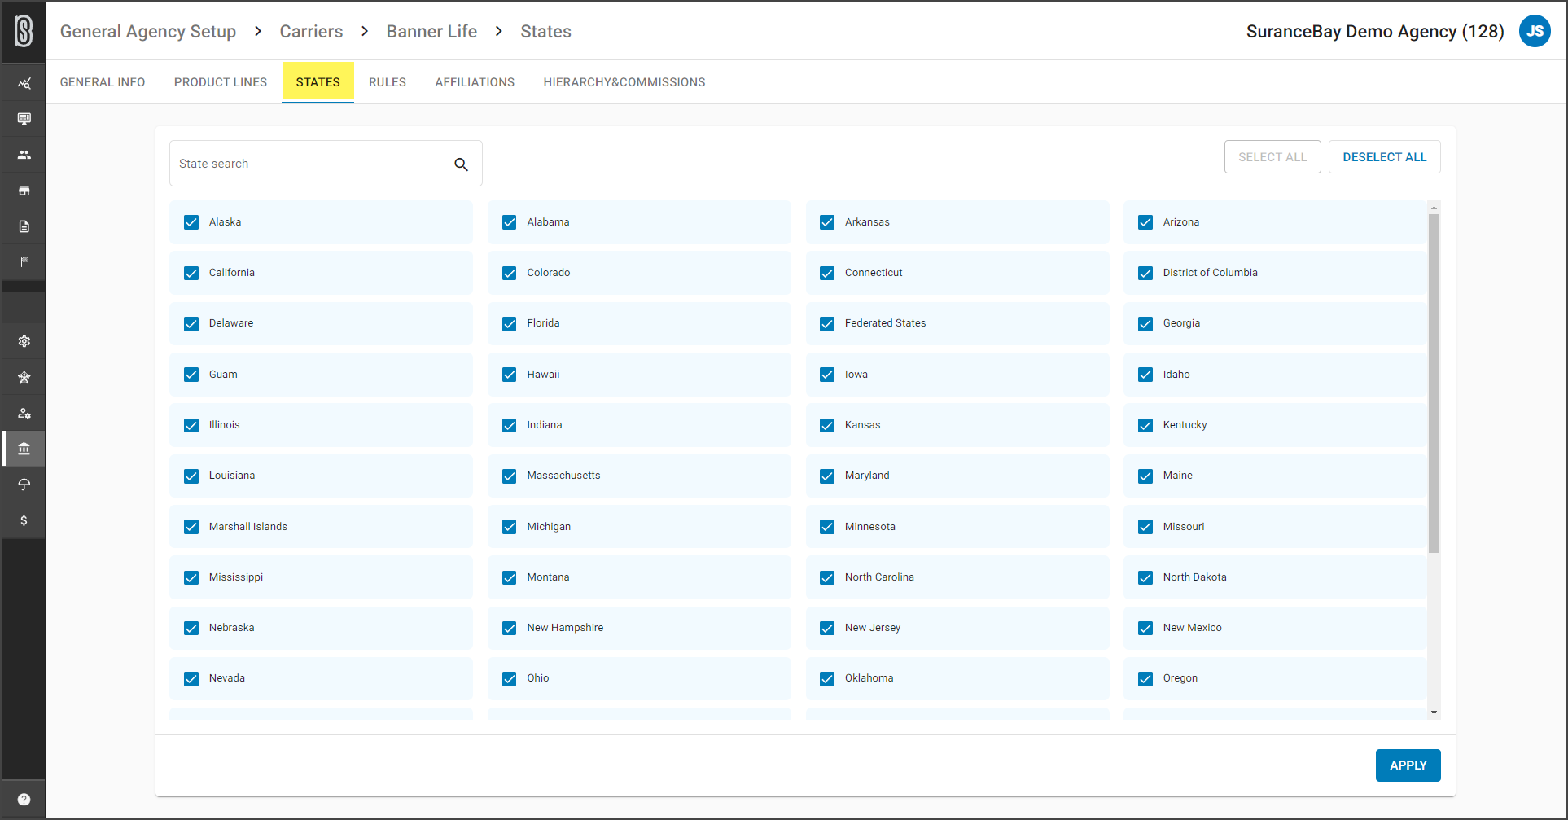Viewport: 1568px width, 820px height.
Task: Click the Select All button
Action: (x=1272, y=157)
